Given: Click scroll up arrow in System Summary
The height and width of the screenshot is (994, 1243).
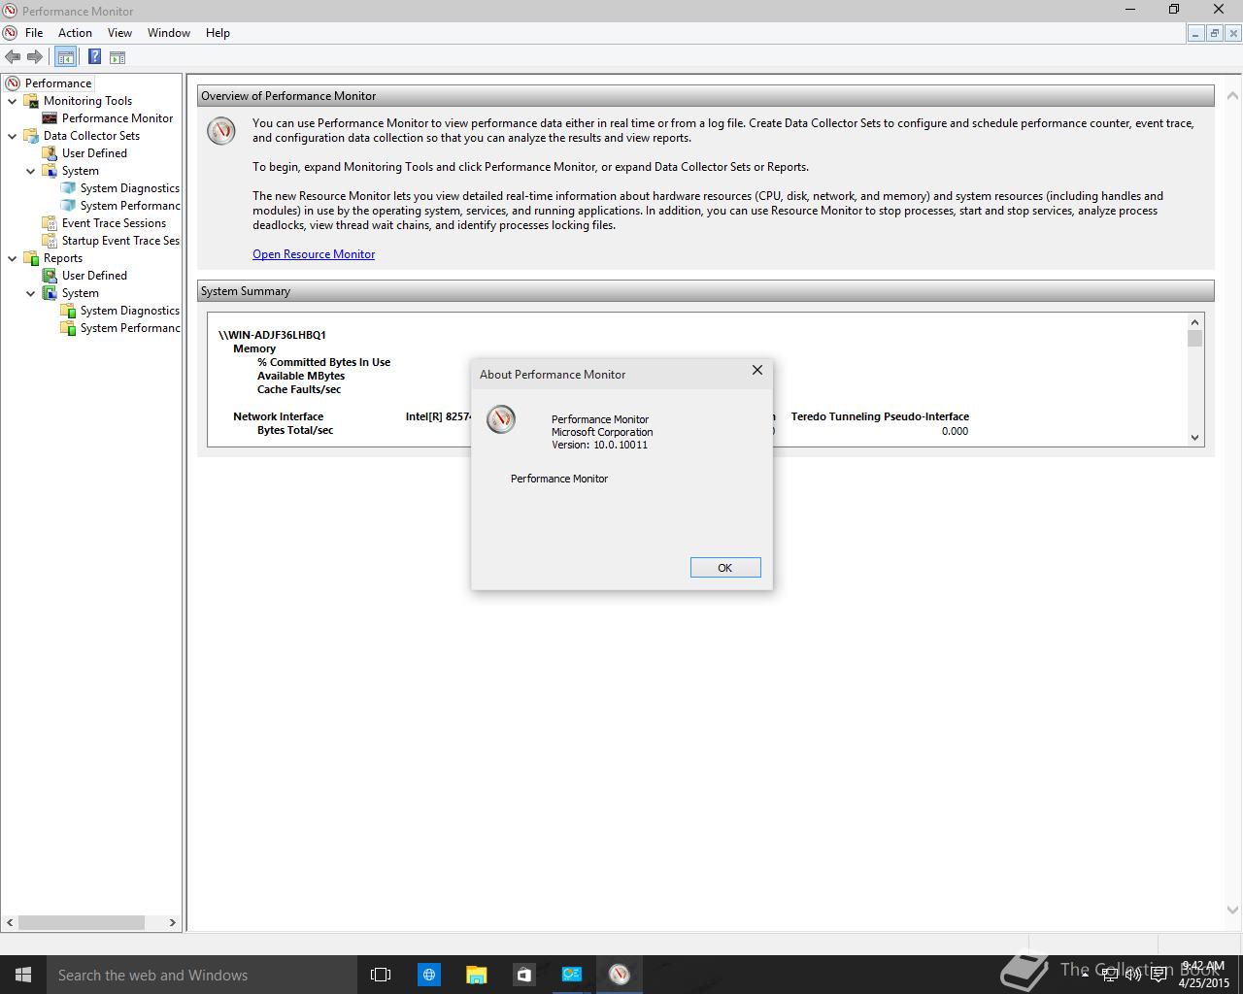Looking at the screenshot, I should [1195, 321].
